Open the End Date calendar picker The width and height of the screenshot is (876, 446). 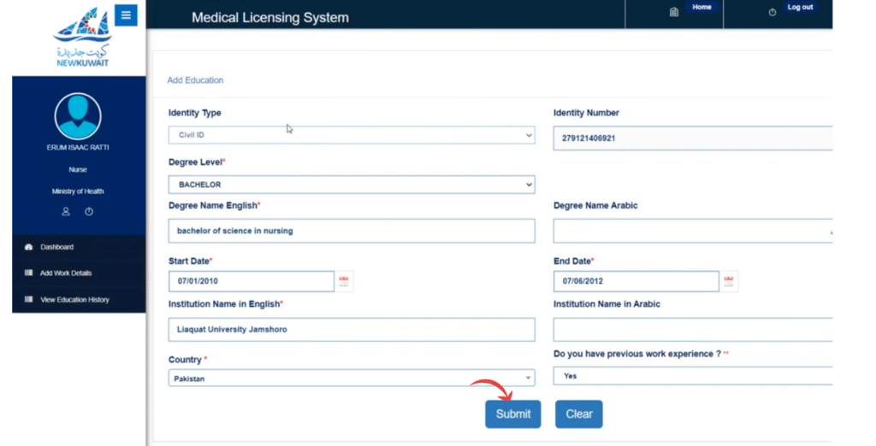coord(729,281)
